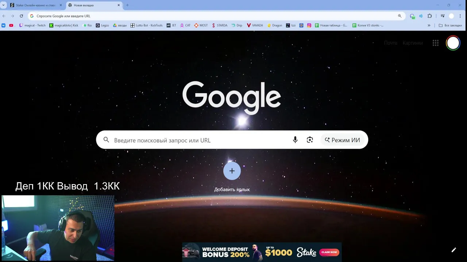The height and width of the screenshot is (262, 467).
Task: Open the Izzi bookmark
Action: 291,25
